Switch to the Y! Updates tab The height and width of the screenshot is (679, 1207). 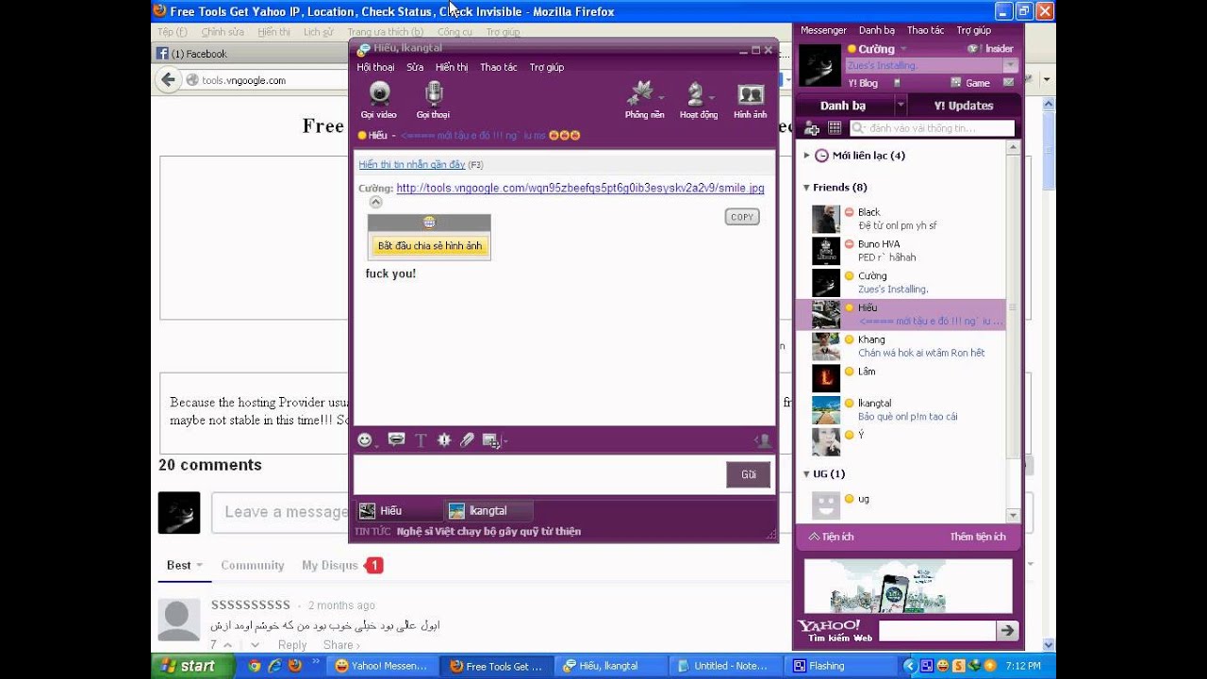coord(964,106)
